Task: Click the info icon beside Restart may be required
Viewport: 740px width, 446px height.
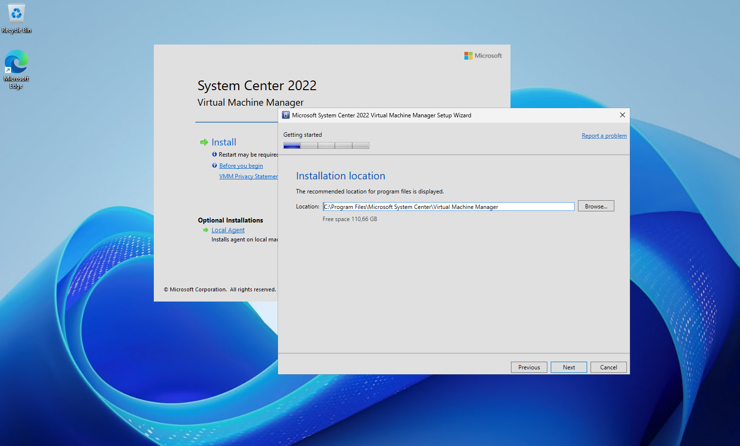Action: tap(214, 155)
